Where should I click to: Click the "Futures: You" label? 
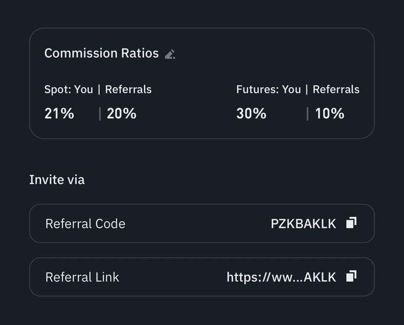coord(268,90)
